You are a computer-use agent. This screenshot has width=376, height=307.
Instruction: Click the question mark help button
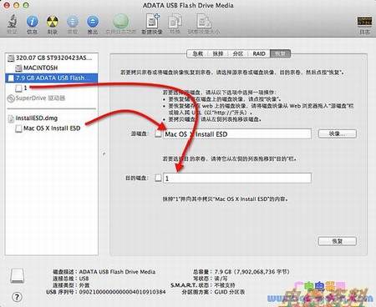[17, 297]
